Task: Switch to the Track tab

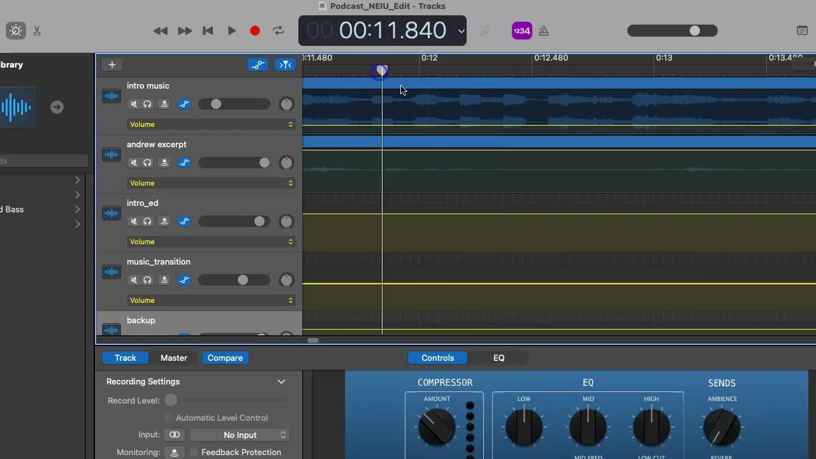Action: coord(126,358)
